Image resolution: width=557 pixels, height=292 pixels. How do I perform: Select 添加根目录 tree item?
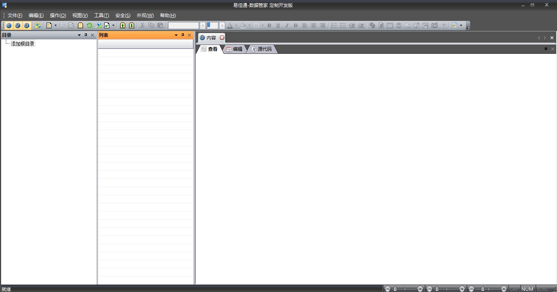[23, 44]
